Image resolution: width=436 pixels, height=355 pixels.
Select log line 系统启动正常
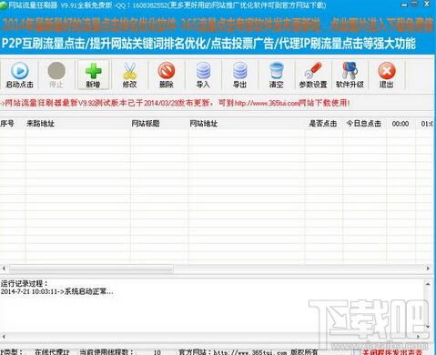click(56, 291)
